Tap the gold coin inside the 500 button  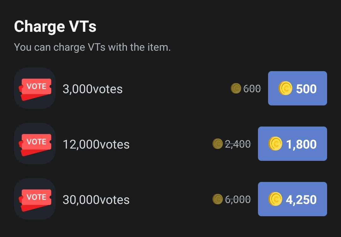[x=285, y=88]
